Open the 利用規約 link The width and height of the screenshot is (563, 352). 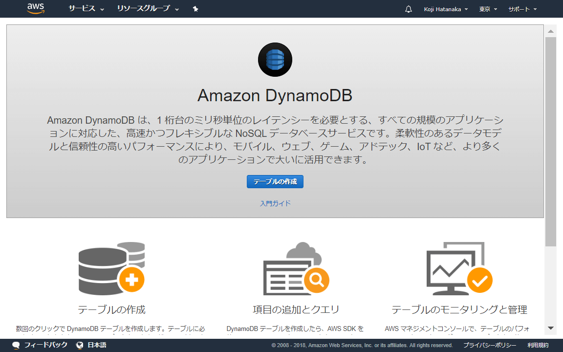click(x=538, y=345)
